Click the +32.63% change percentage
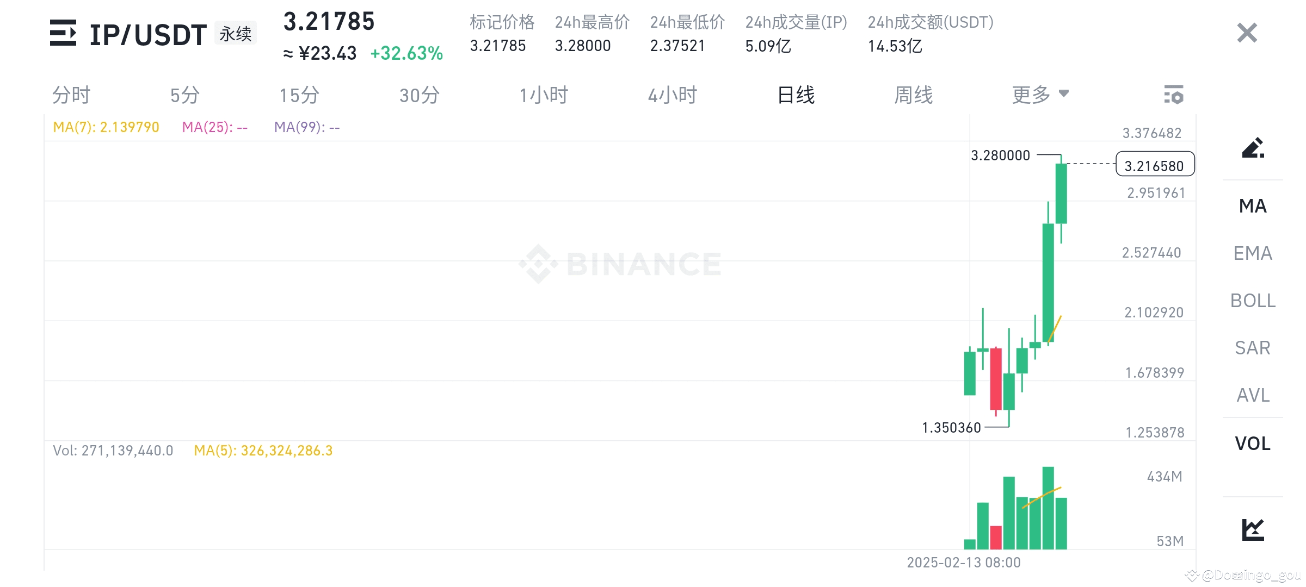Image resolution: width=1306 pixels, height=587 pixels. pyautogui.click(x=406, y=53)
